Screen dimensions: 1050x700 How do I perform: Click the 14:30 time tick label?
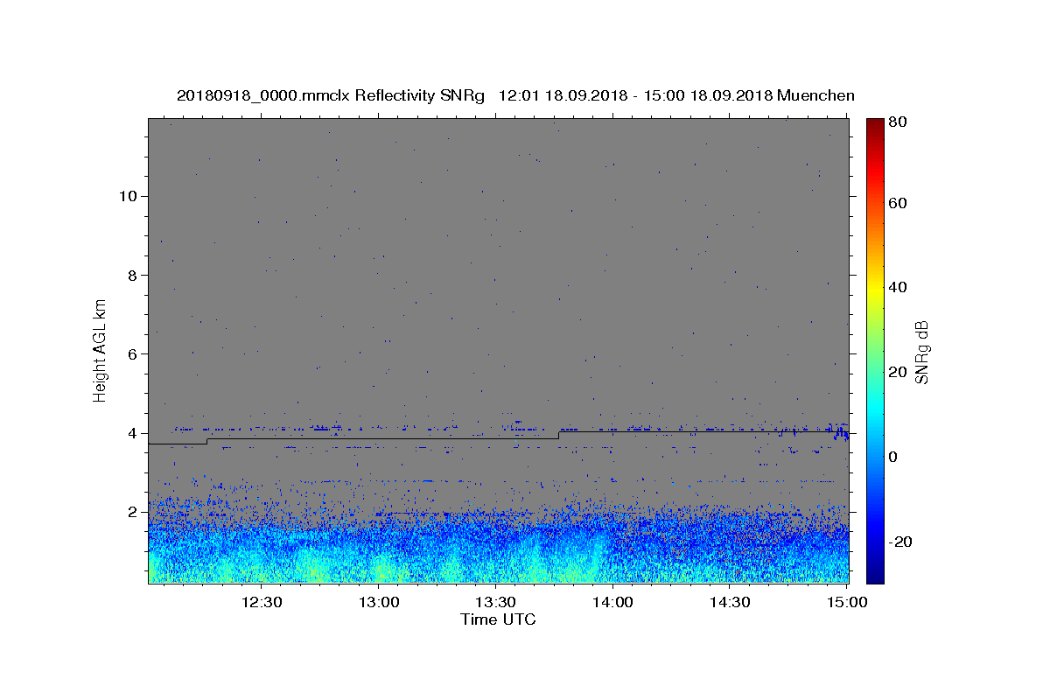(730, 602)
